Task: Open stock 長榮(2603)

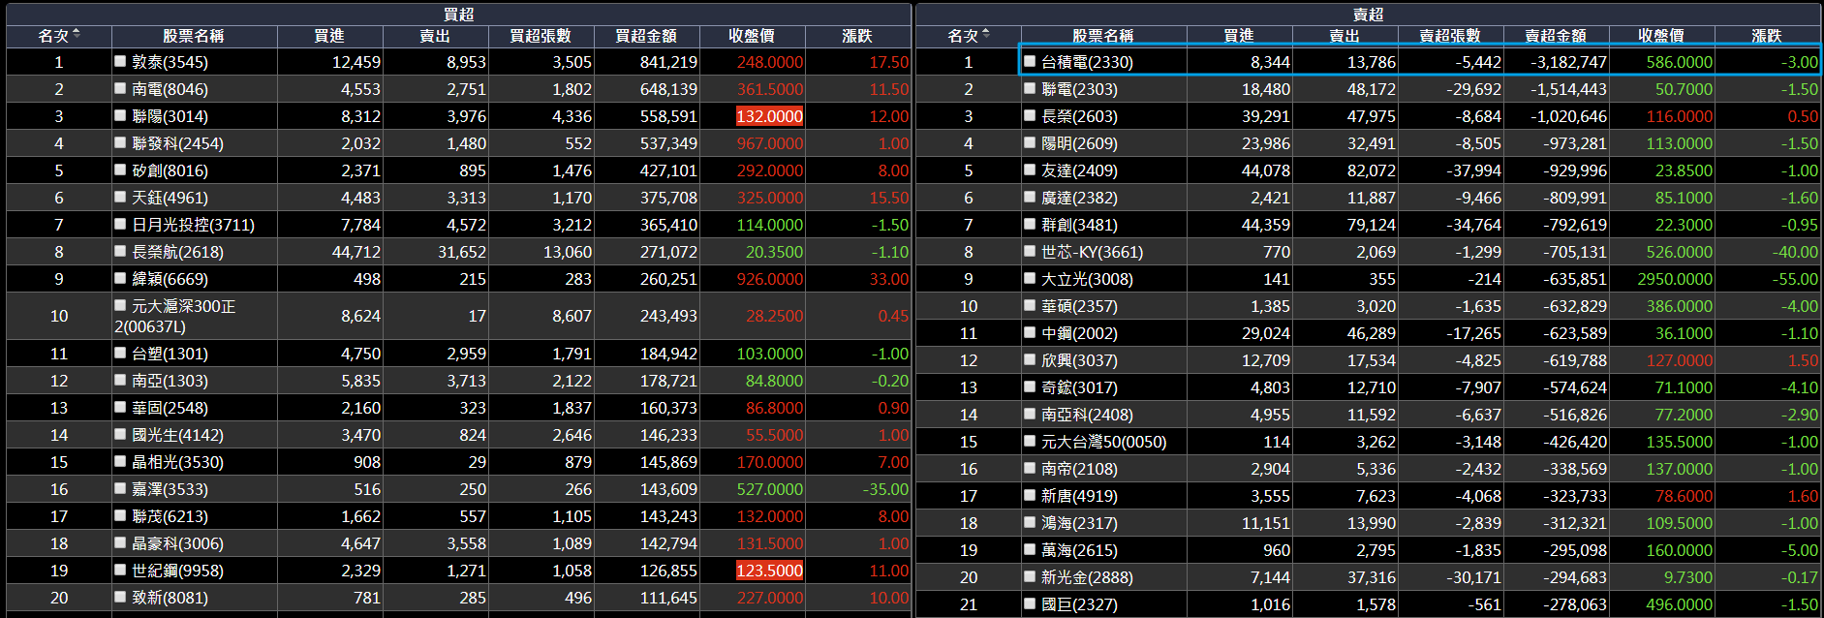Action: [x=1079, y=116]
